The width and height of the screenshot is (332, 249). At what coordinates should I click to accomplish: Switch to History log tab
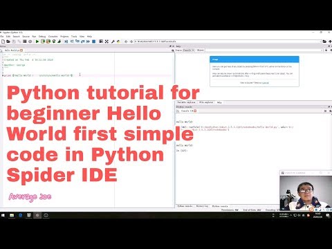click(x=202, y=206)
